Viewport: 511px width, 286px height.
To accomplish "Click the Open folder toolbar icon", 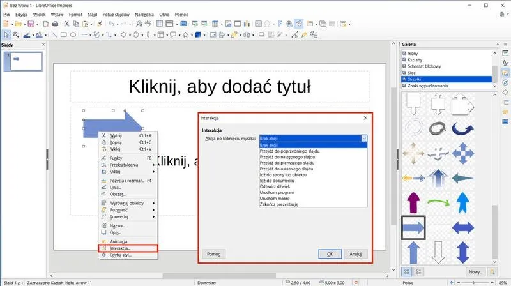I will 19,24.
